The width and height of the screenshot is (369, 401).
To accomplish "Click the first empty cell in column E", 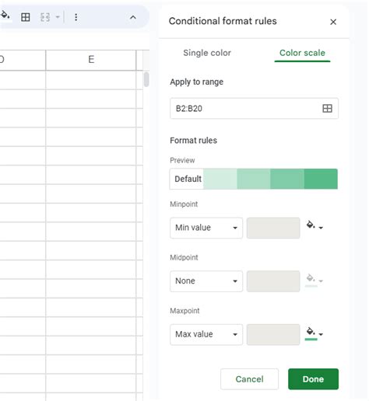I will coord(91,80).
